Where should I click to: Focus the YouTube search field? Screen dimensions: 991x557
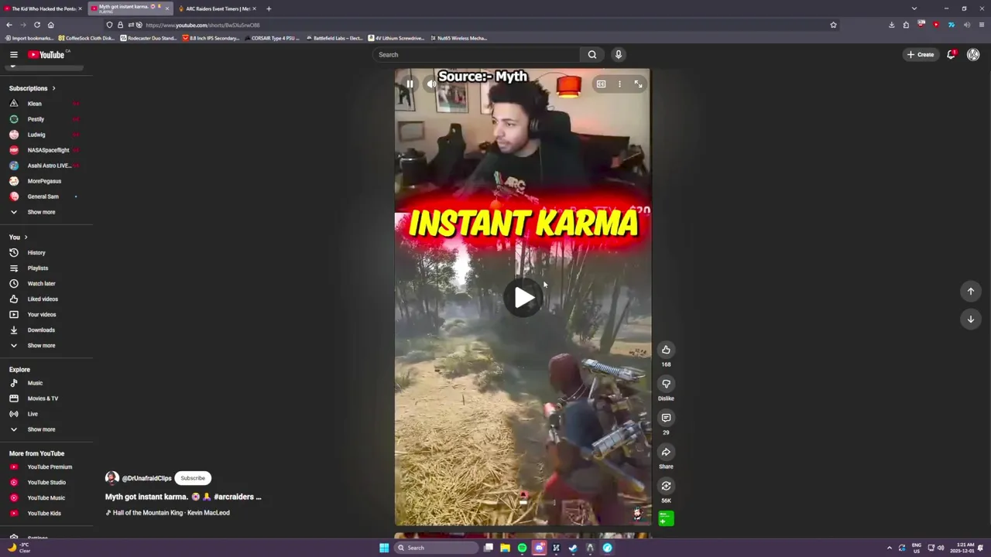coord(475,54)
